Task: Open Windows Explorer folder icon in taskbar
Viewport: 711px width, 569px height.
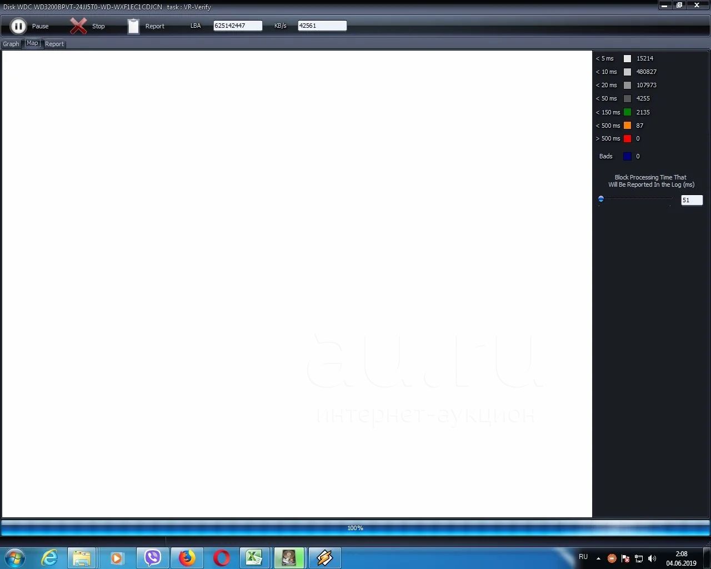Action: (82, 557)
